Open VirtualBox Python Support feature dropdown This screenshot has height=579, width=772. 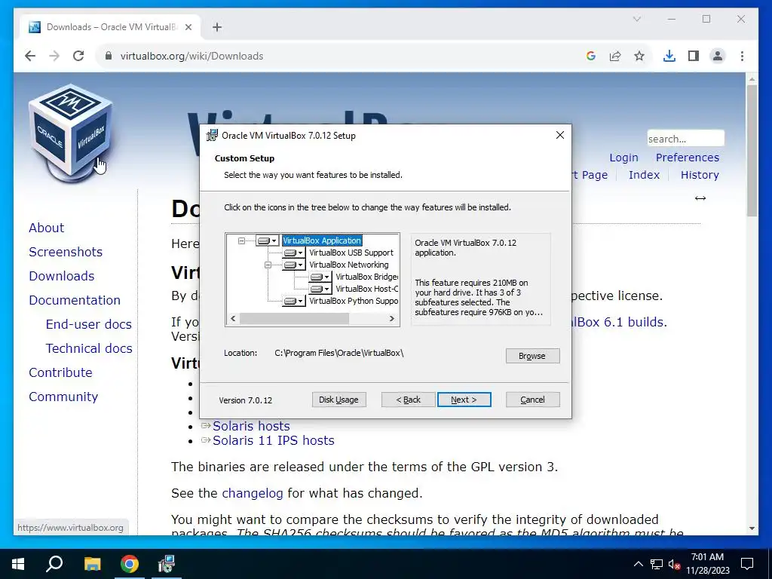coord(293,301)
